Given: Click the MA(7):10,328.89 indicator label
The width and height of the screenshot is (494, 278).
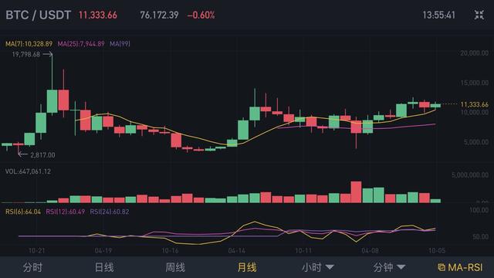Looking at the screenshot, I should (x=29, y=44).
